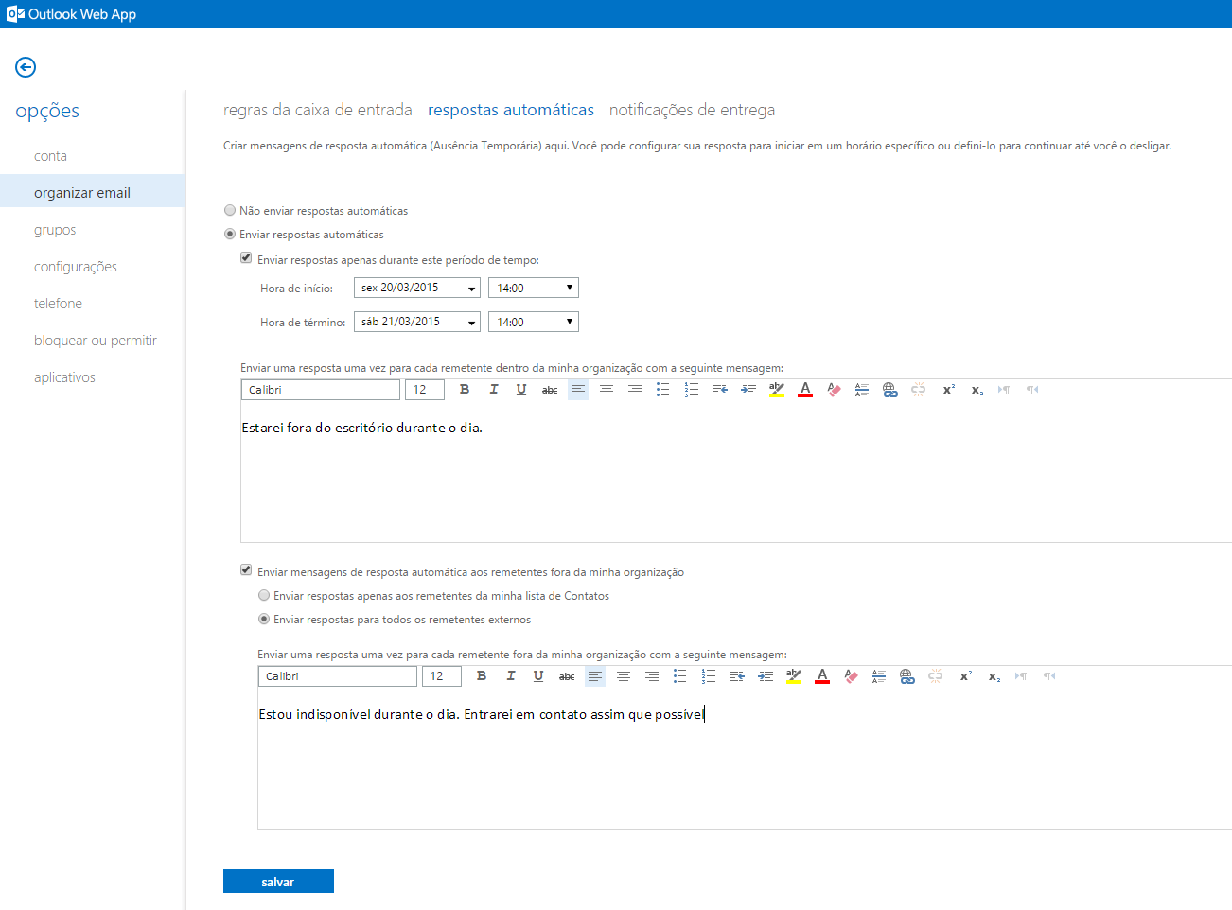Open 'conta' in options sidebar
This screenshot has height=910, width=1232.
(50, 156)
